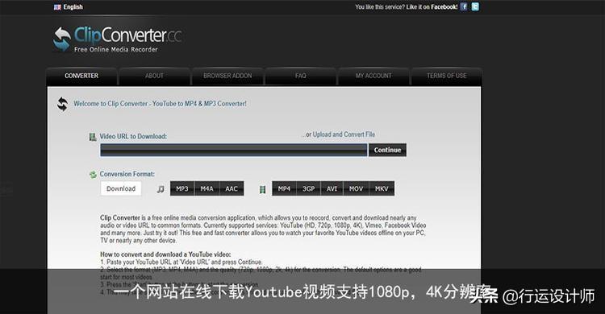605x314 pixels.
Task: Open the FAQ tab
Action: pos(301,76)
